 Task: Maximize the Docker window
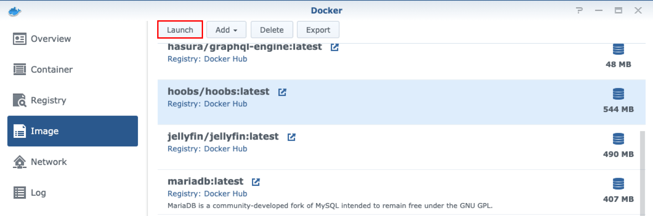coord(618,10)
